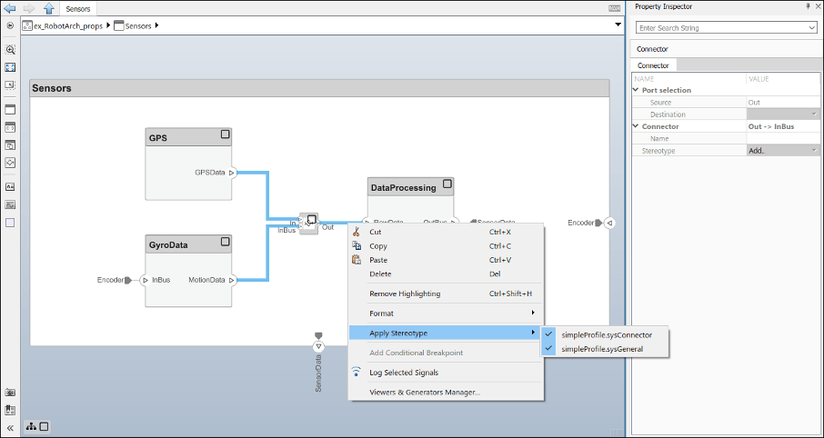This screenshot has height=438, width=824.
Task: Add an Adapter from the palette
Action: click(x=10, y=163)
